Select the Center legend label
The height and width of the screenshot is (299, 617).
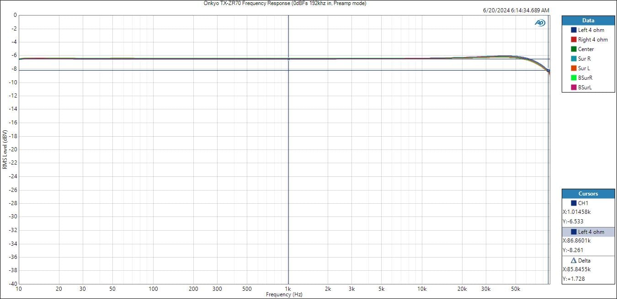pyautogui.click(x=586, y=49)
